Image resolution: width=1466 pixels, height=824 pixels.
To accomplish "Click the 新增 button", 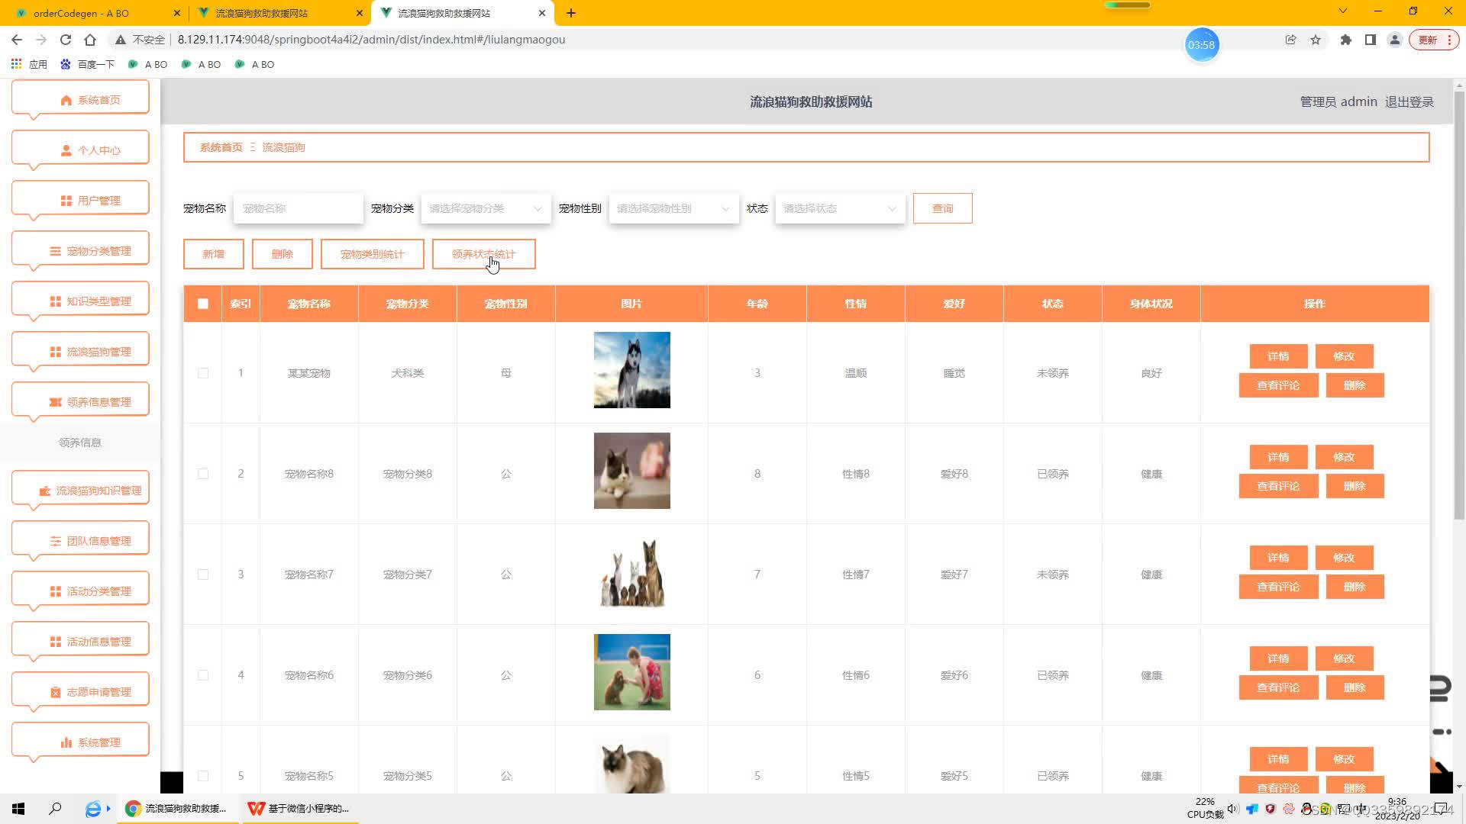I will click(214, 254).
